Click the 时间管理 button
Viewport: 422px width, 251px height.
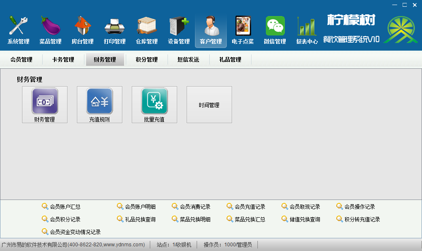[209, 105]
